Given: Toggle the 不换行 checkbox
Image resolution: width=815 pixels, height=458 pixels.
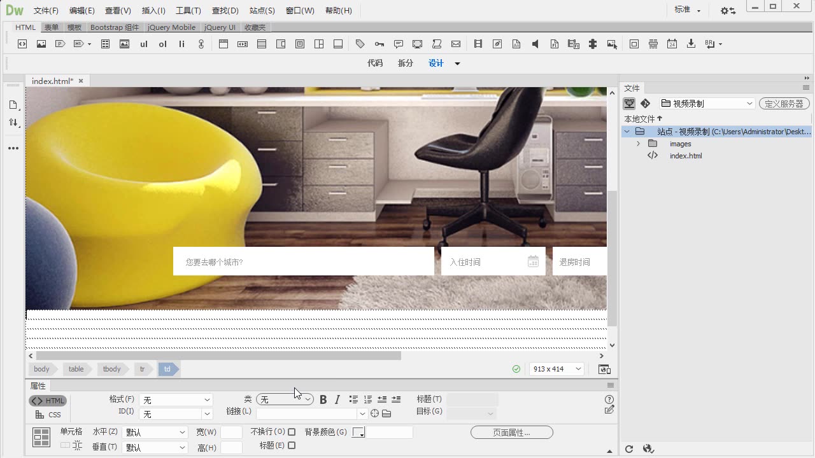Looking at the screenshot, I should click(292, 432).
